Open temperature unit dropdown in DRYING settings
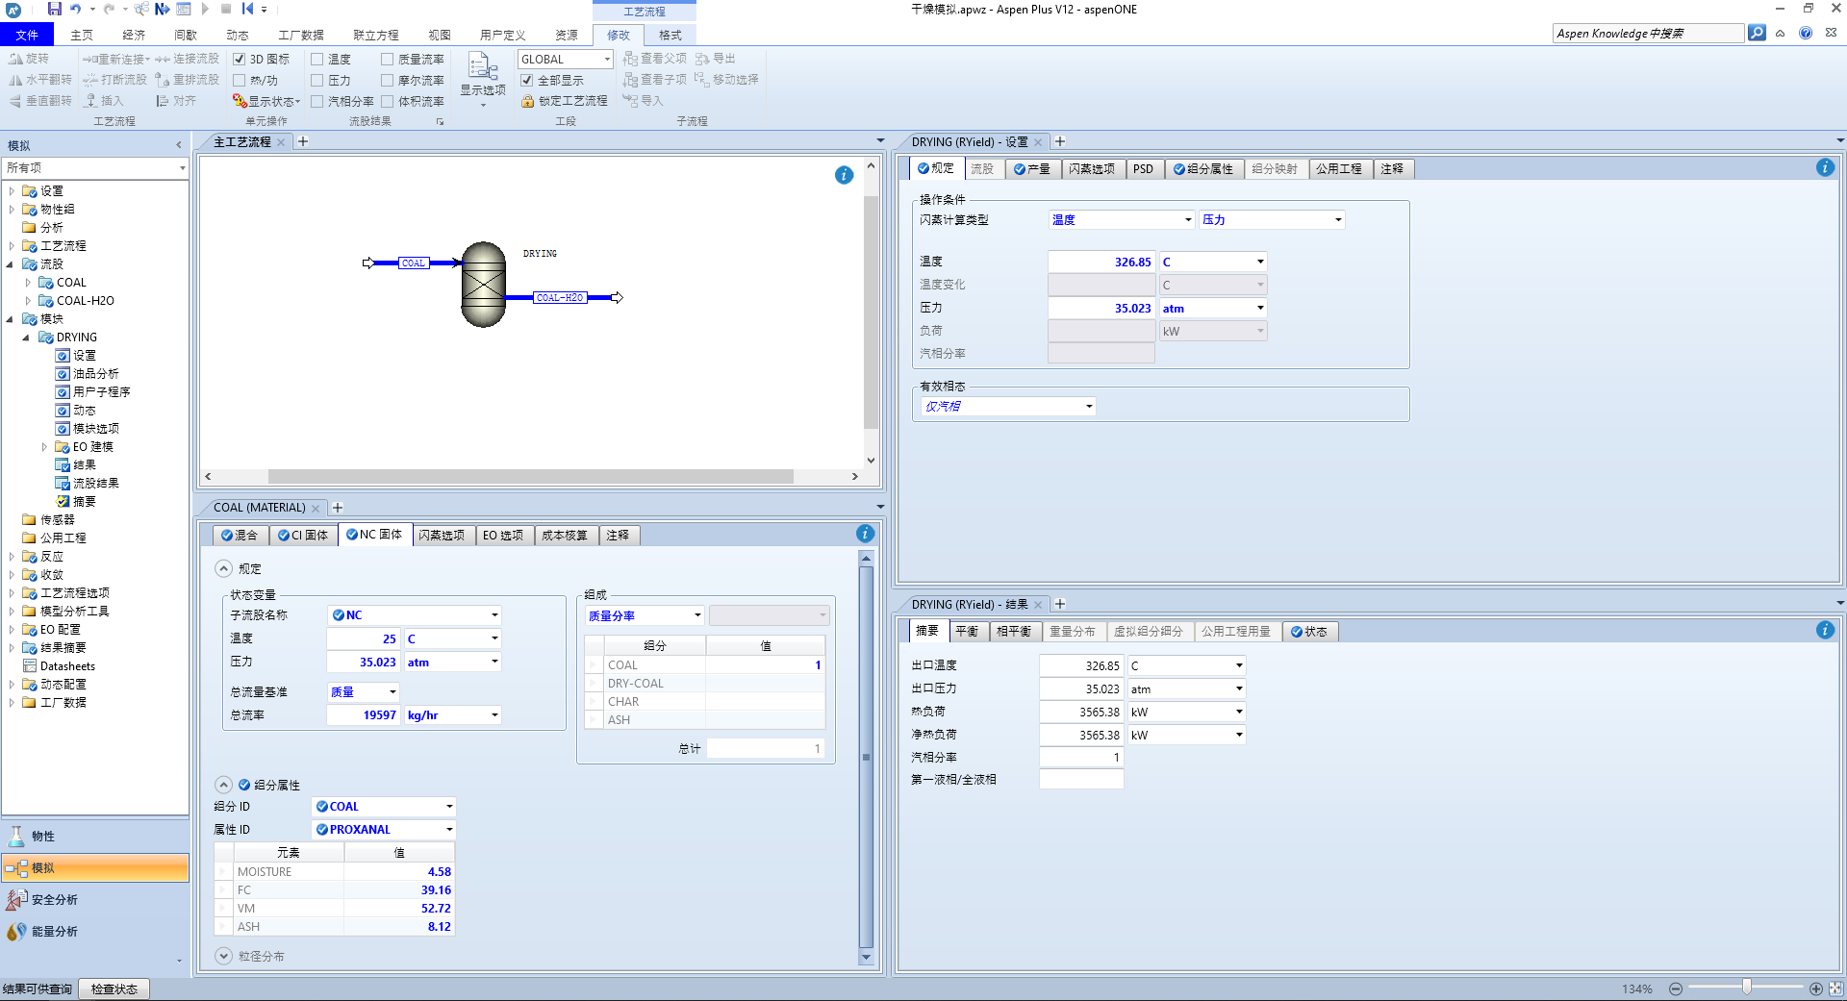The width and height of the screenshot is (1847, 1001). point(1260,262)
